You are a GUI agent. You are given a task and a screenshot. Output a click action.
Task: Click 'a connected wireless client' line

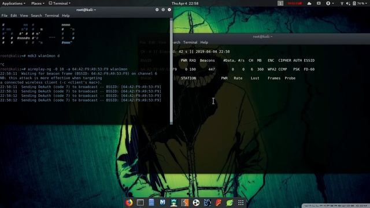pyautogui.click(x=51, y=83)
